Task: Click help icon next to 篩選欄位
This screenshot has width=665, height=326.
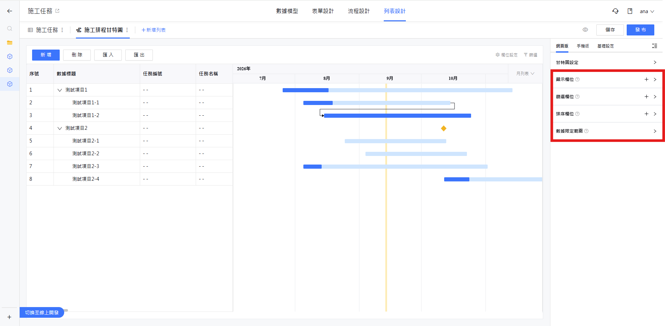Action: [x=577, y=97]
